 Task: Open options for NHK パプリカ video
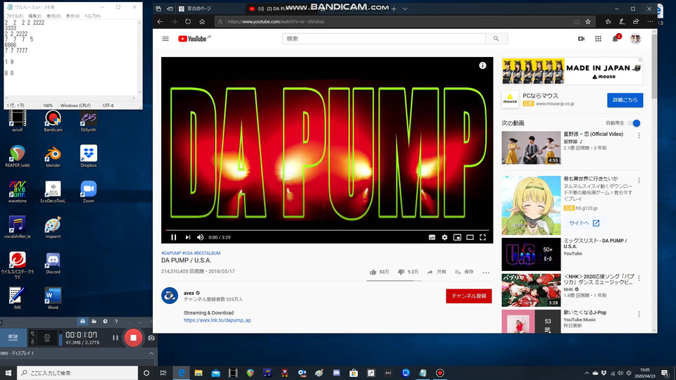(x=639, y=279)
